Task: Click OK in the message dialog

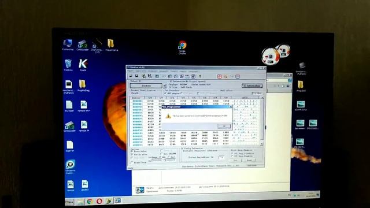Action: [x=224, y=126]
